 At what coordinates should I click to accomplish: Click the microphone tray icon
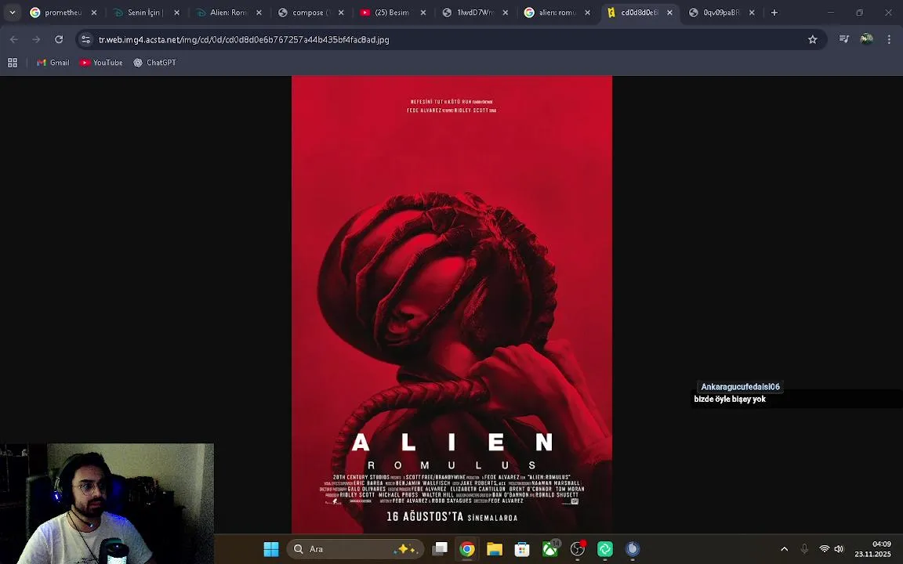tap(804, 549)
